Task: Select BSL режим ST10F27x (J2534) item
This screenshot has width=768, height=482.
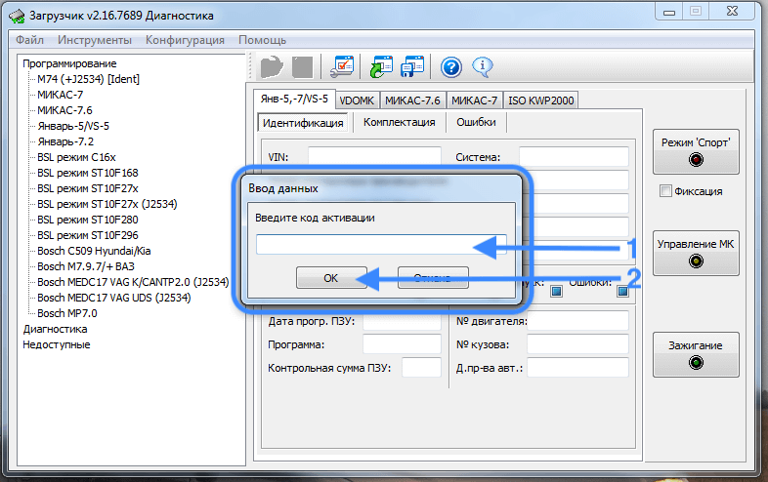Action: pos(107,204)
